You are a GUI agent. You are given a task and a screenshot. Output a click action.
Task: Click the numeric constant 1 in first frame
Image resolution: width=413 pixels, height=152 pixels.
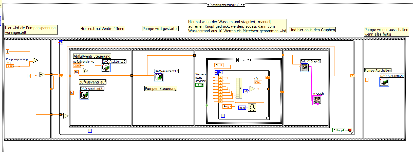(x=29, y=76)
